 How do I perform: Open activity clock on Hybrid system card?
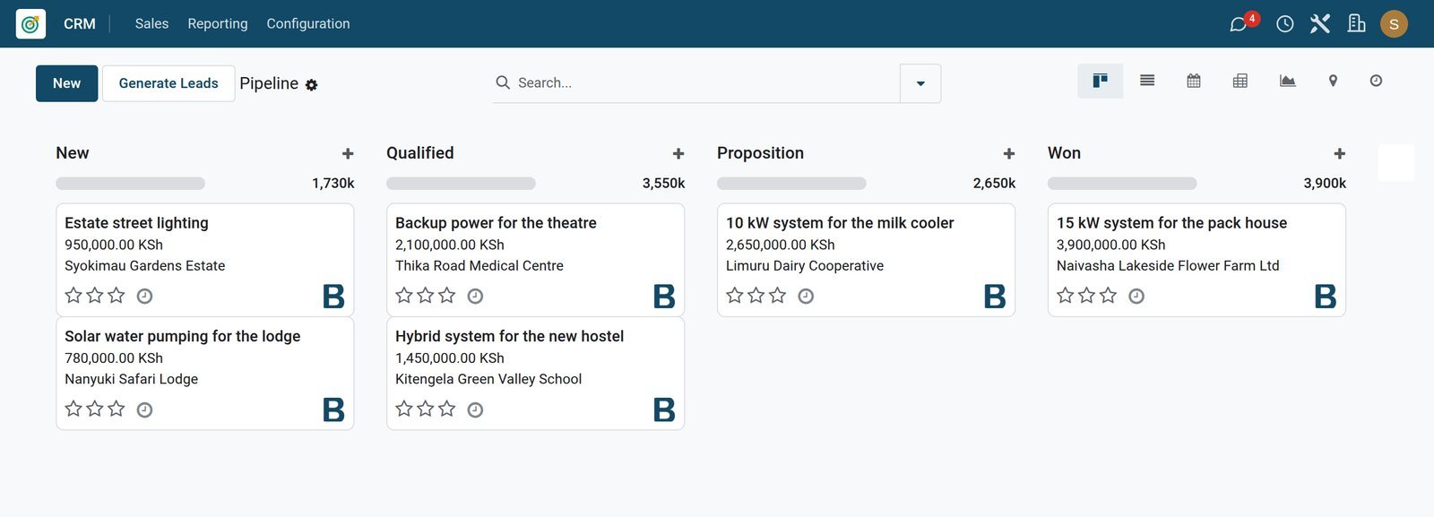tap(475, 410)
